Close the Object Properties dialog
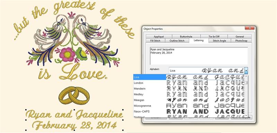The height and width of the screenshot is (133, 277). pos(250,28)
